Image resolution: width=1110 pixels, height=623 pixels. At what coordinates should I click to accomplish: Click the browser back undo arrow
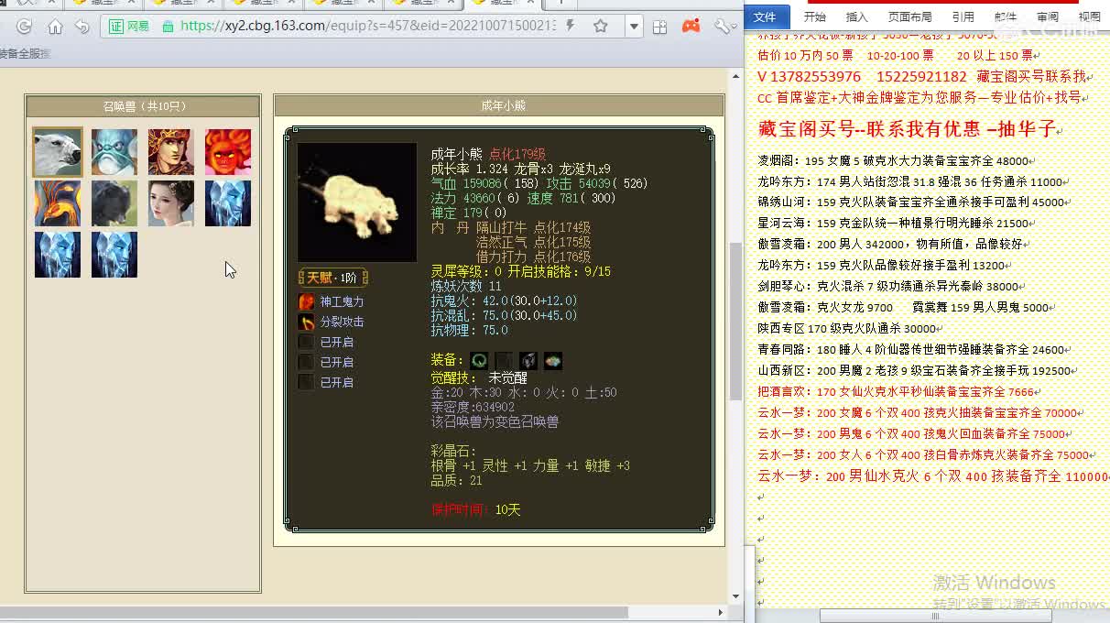click(x=82, y=27)
